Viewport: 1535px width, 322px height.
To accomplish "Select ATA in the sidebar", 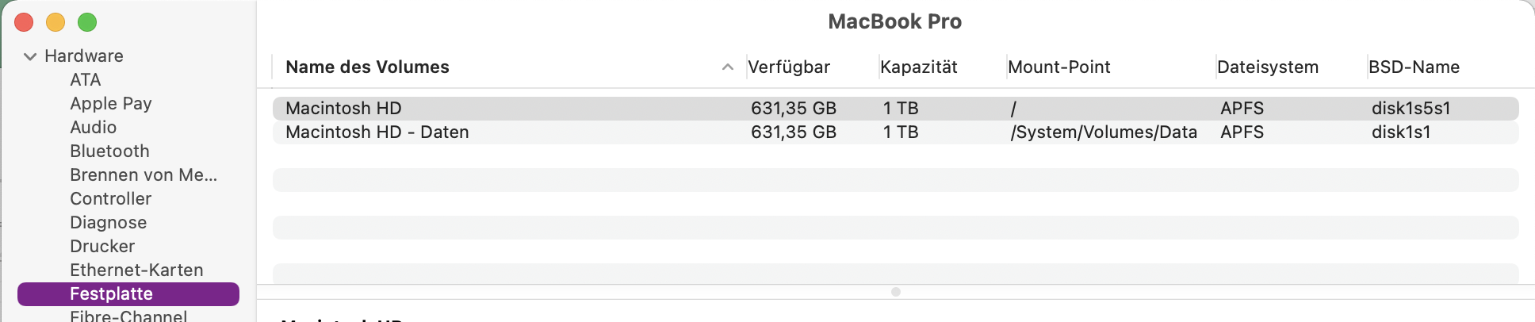I will pos(85,80).
